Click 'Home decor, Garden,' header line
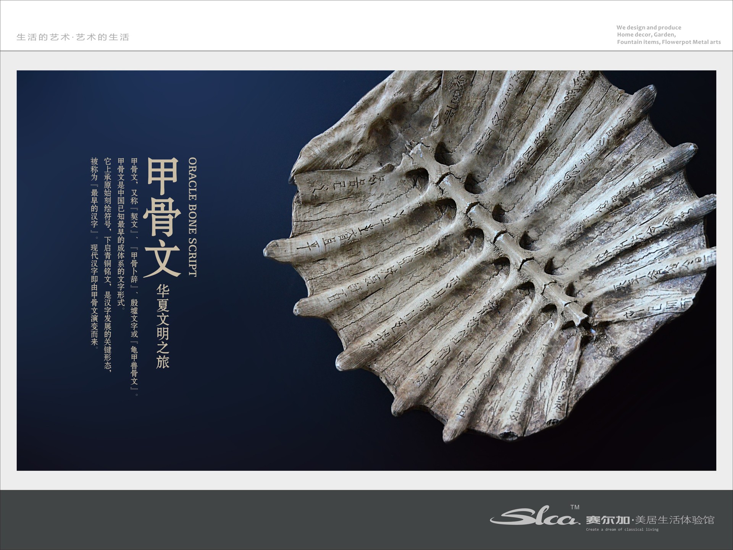This screenshot has width=733, height=550. 646,35
